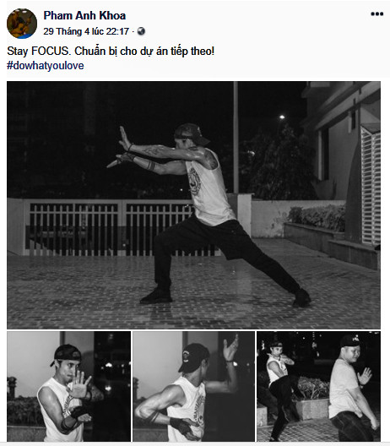Click the bright street light in the main photo
This screenshot has height=446, width=390.
[x=282, y=117]
